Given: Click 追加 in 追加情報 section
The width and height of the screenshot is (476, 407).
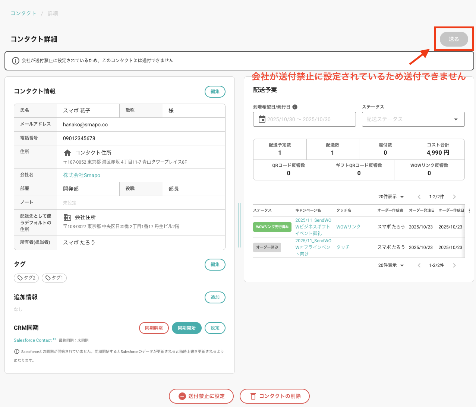Looking at the screenshot, I should [x=215, y=297].
